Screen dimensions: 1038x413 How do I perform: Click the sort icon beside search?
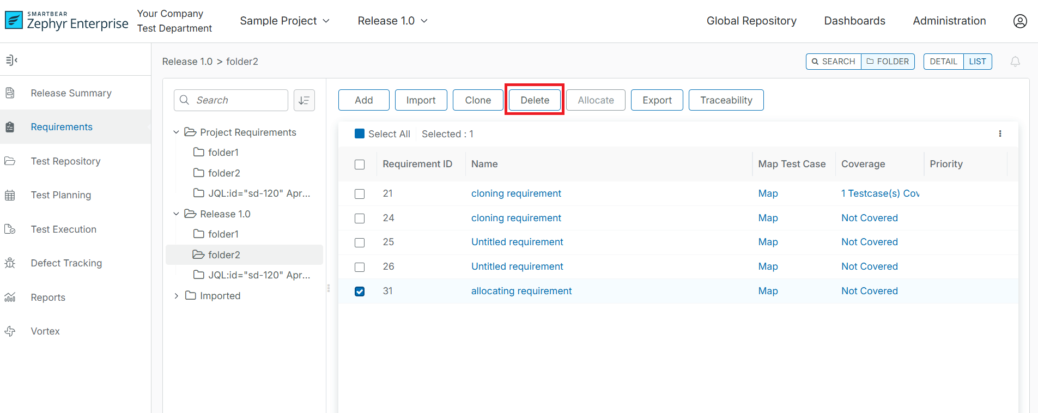coord(304,100)
